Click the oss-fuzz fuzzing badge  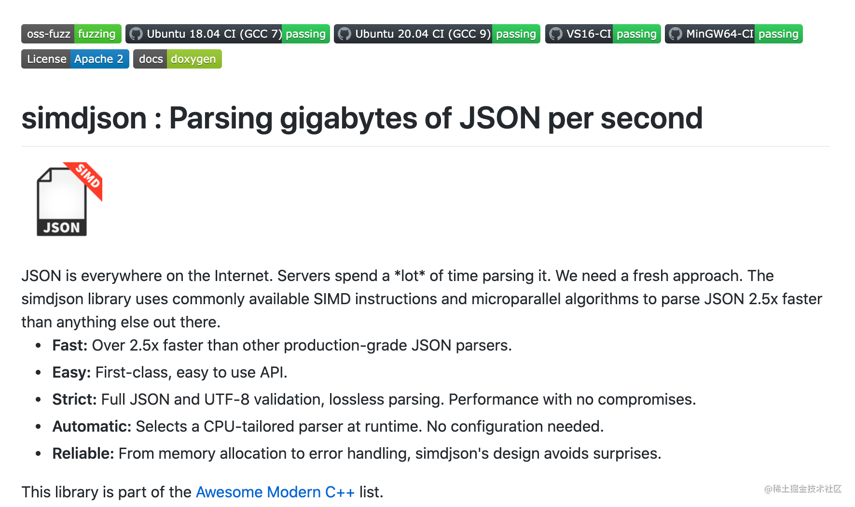(71, 34)
